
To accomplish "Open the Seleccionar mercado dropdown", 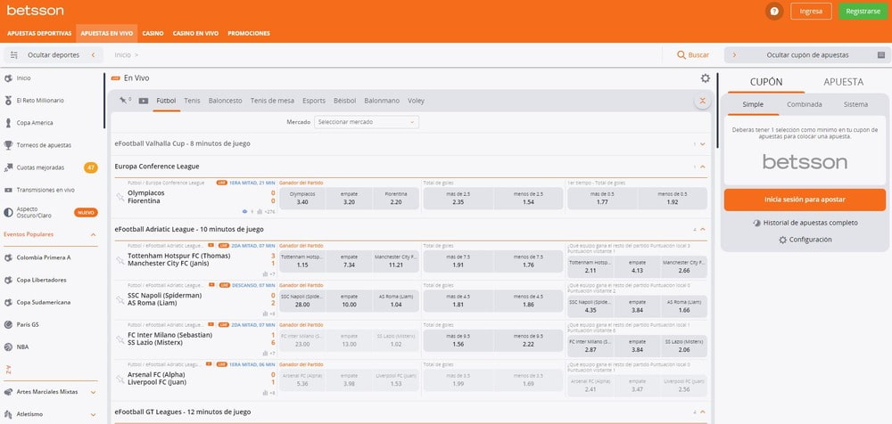I will point(367,122).
